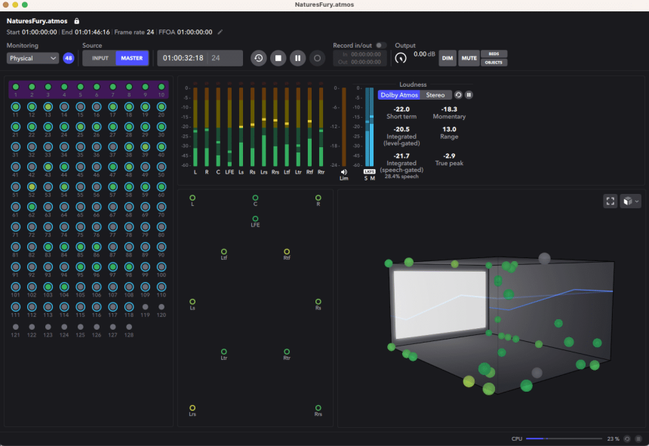Select the OBJECTS monitoring tab
The height and width of the screenshot is (446, 649).
point(493,63)
